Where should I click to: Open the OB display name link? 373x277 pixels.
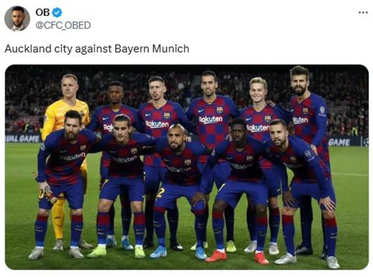[43, 12]
